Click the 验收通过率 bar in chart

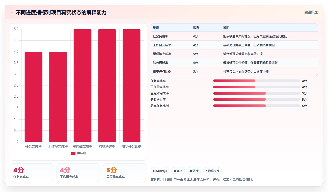click(x=107, y=86)
